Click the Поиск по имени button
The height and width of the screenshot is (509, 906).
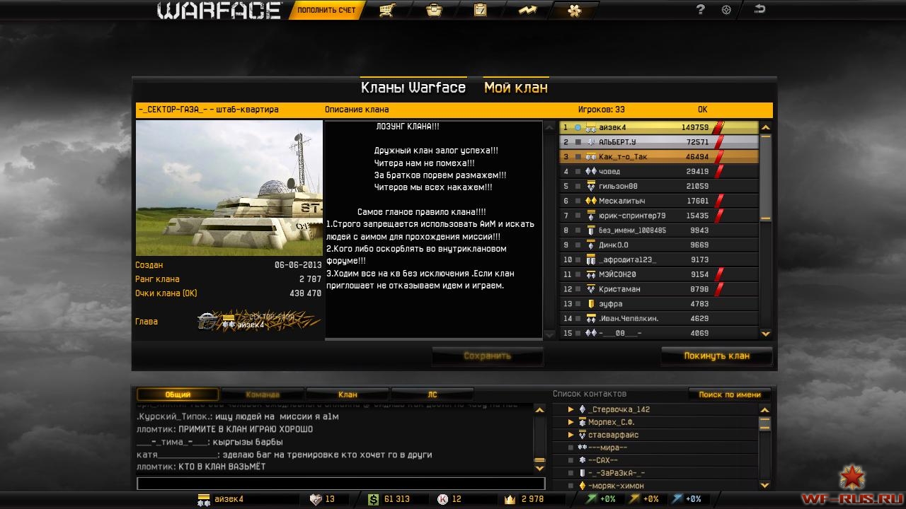coord(730,394)
